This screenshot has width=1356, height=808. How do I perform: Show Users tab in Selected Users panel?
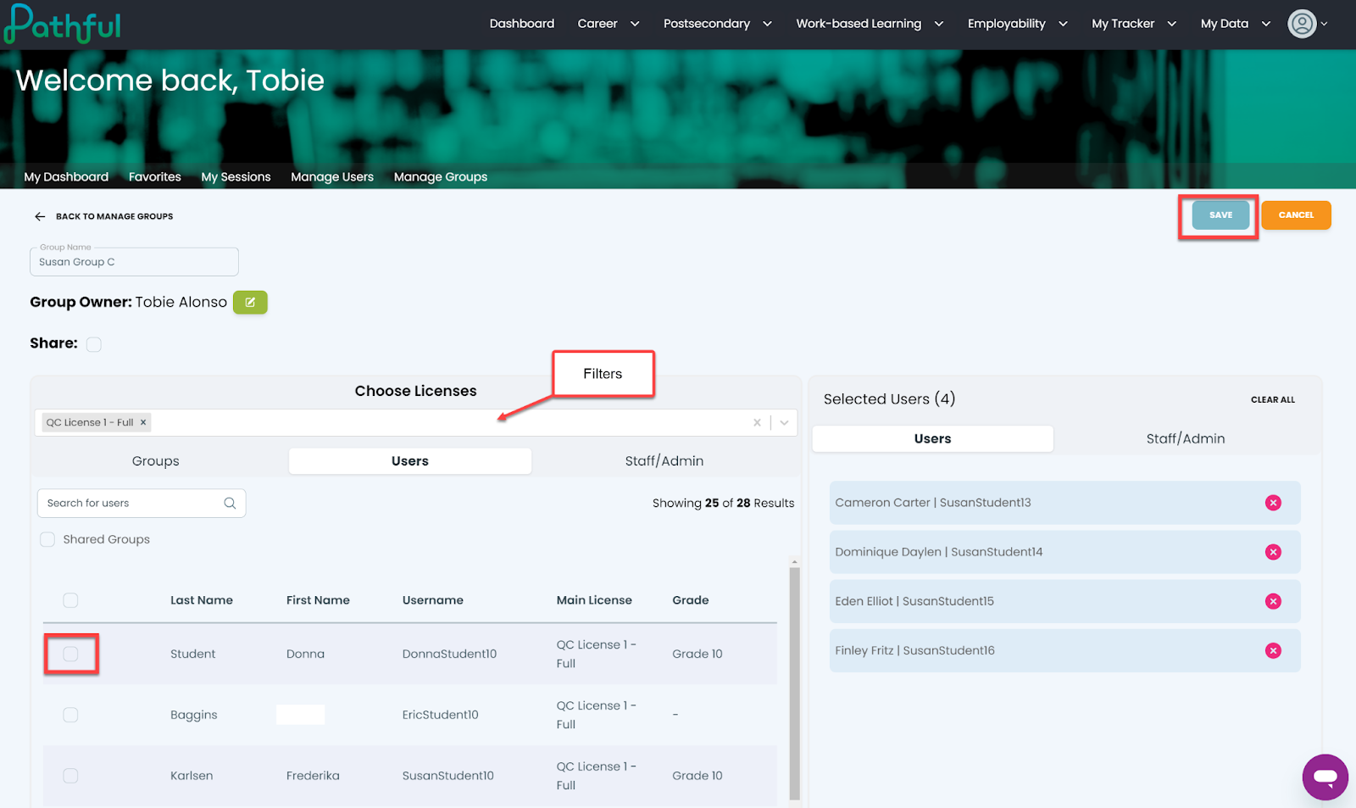(x=933, y=439)
